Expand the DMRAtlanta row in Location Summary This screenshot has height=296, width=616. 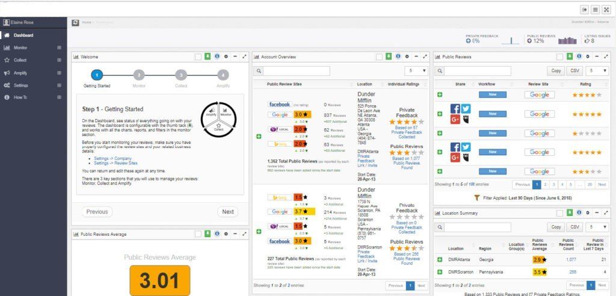(440, 260)
